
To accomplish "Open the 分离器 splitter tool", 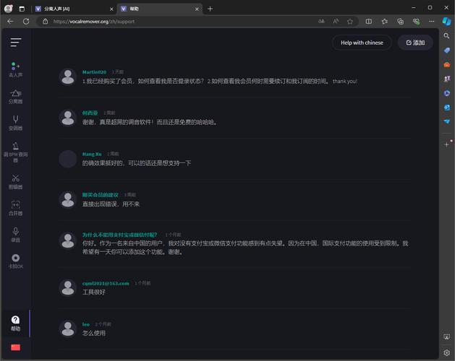I will coord(15,97).
